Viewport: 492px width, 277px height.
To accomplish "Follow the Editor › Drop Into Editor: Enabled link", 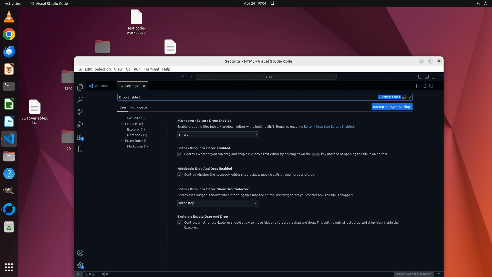I will 329,126.
